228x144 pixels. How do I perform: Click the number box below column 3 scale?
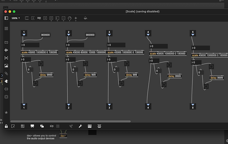112,59
